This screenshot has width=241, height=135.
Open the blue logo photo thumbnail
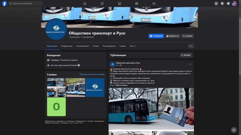pos(95,88)
